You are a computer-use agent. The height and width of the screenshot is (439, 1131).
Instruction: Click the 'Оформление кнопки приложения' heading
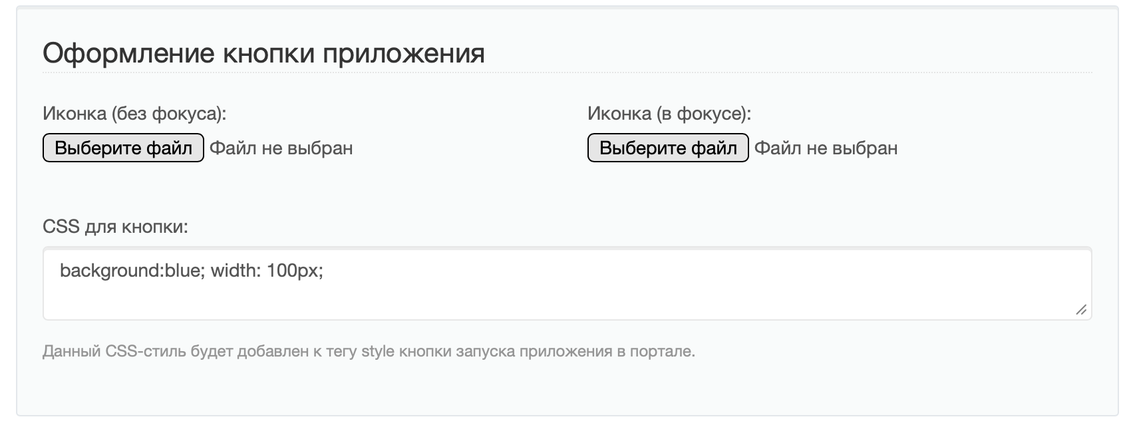coord(263,53)
